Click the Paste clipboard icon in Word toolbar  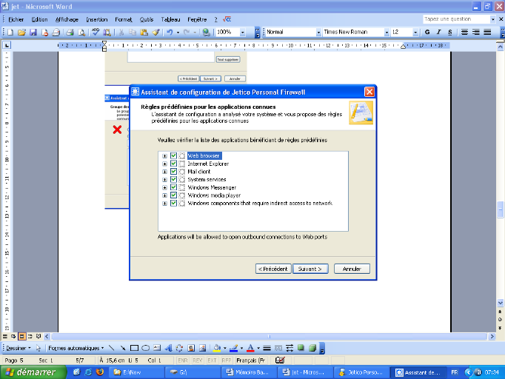(144, 33)
